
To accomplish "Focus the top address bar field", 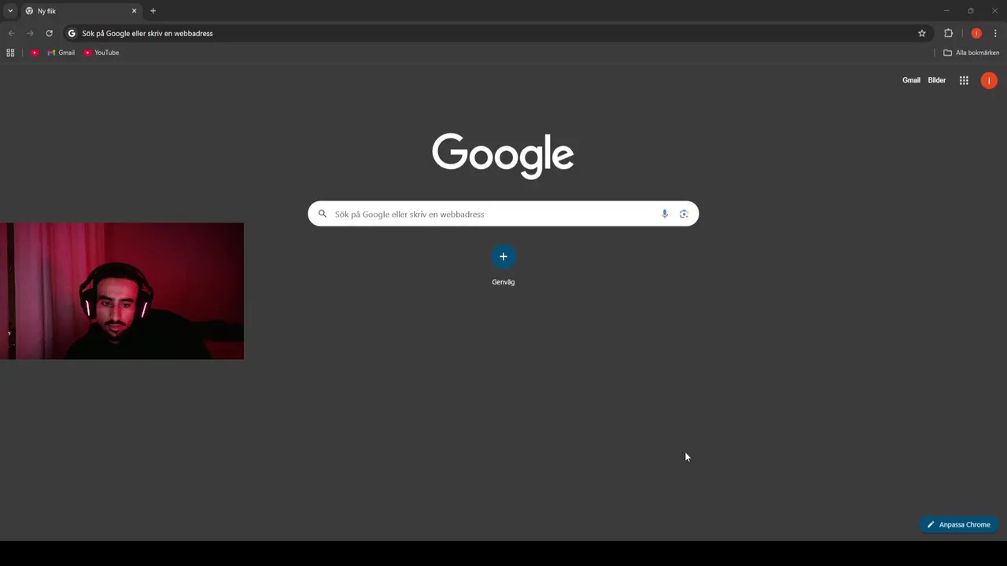I will 497,33.
